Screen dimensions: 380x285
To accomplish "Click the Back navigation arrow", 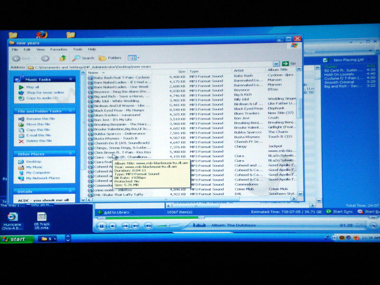I will point(19,58).
